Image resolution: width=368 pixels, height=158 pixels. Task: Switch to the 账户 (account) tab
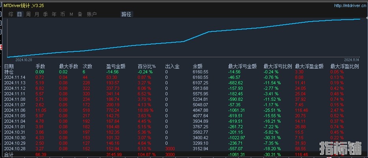click(x=91, y=14)
